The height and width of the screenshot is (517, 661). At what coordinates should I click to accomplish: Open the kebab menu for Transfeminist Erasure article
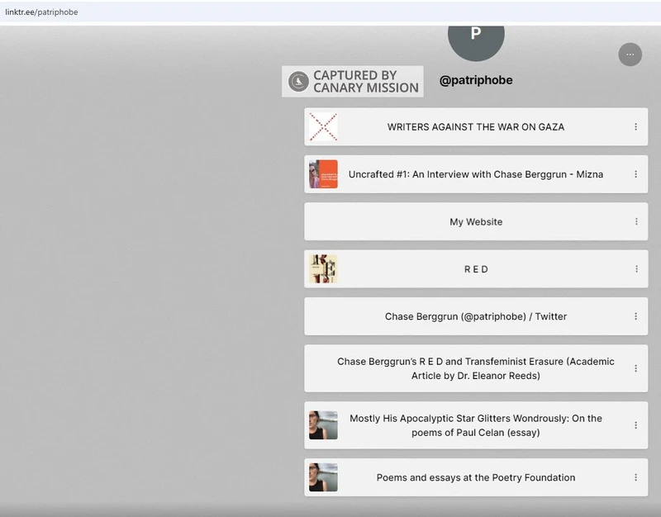click(x=635, y=368)
